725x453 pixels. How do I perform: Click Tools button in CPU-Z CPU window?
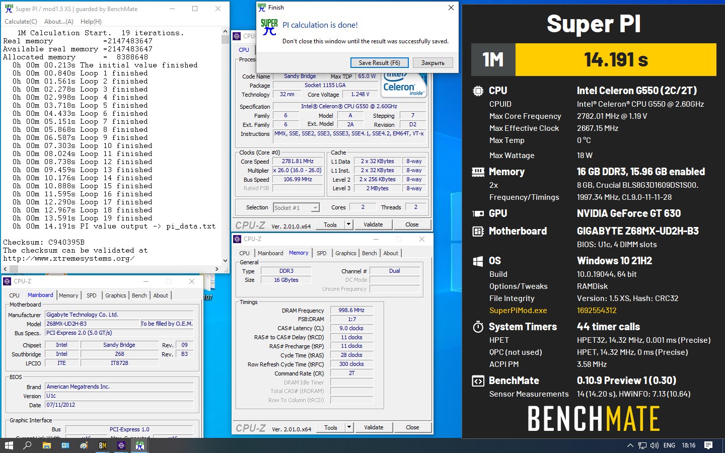[x=330, y=224]
